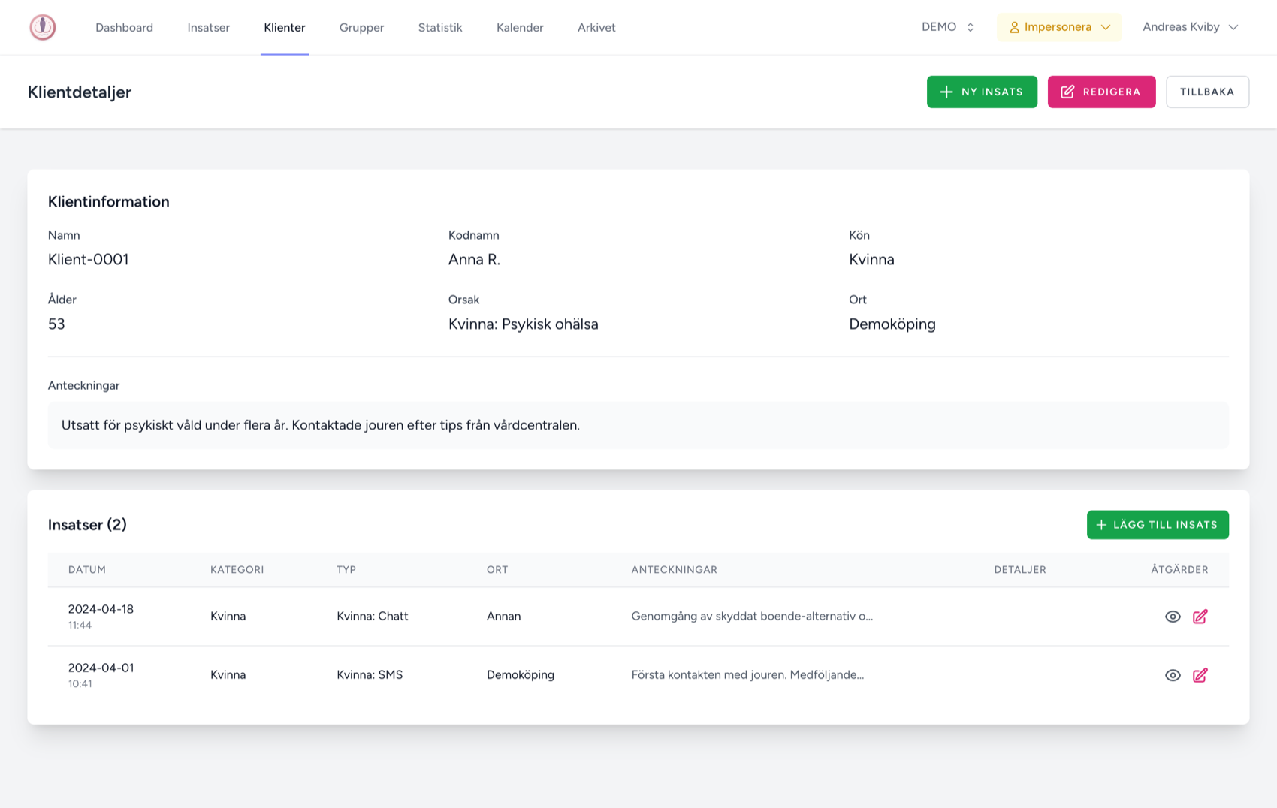
Task: Click the Kategori column header
Action: tap(237, 570)
